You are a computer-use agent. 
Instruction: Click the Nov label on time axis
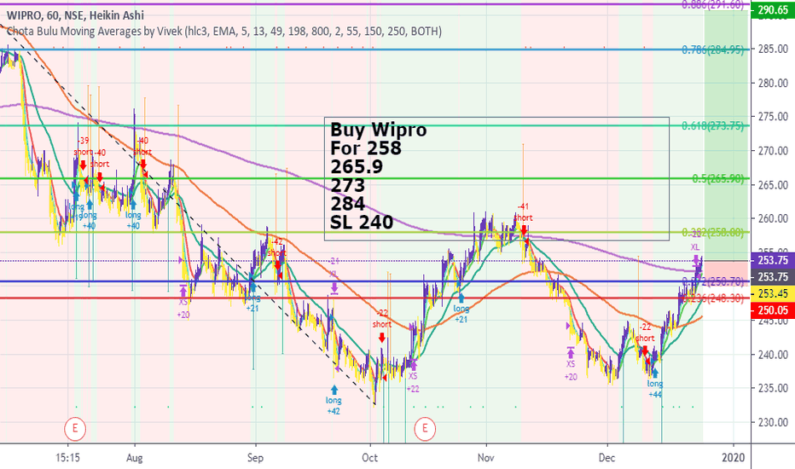click(x=485, y=458)
